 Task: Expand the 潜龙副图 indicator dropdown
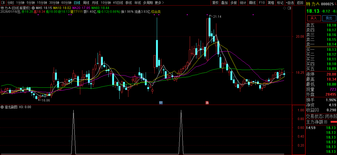click(x=2, y=107)
